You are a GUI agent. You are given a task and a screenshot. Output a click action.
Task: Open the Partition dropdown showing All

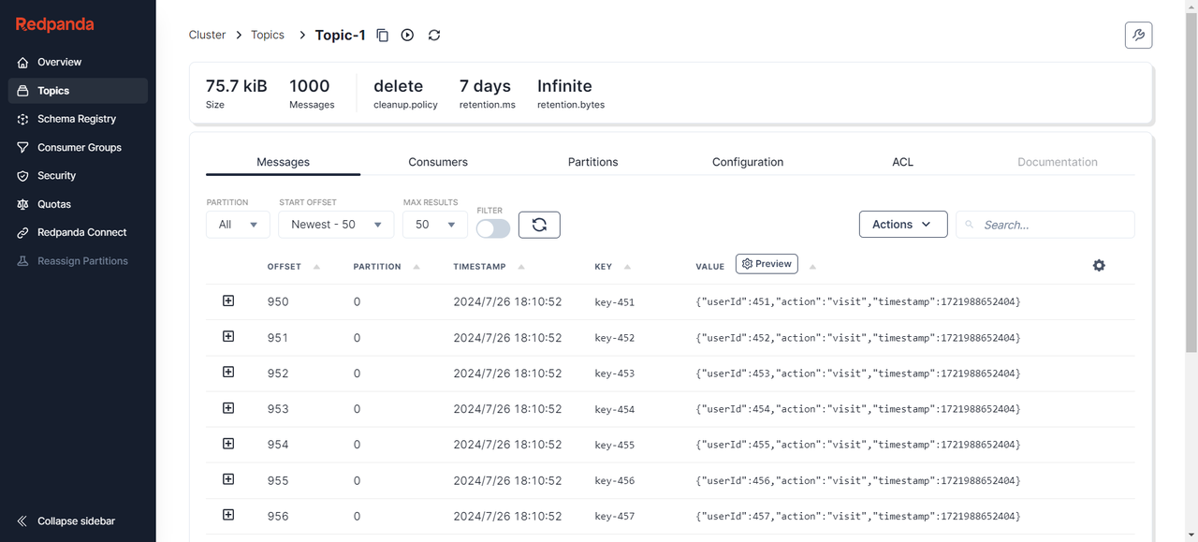coord(238,225)
